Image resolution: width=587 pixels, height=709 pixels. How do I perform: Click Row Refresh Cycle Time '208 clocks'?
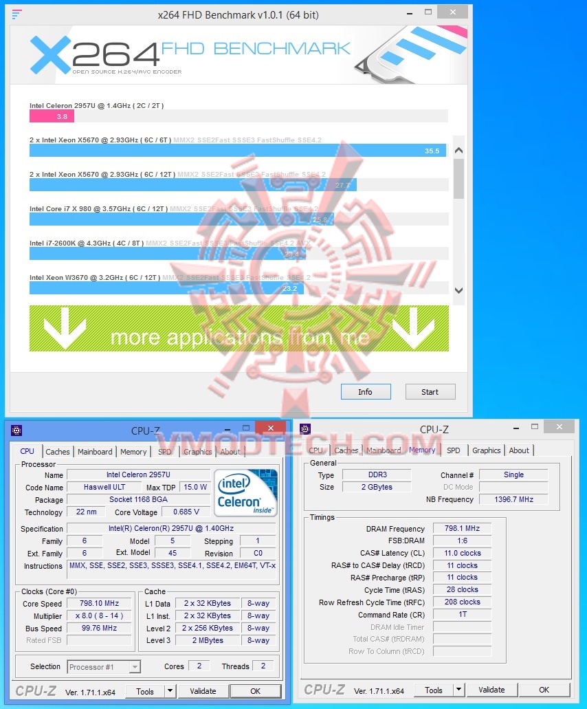[463, 602]
